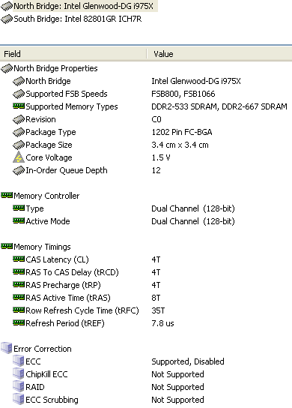Select the Row Refresh Cycle Time row

click(146, 310)
